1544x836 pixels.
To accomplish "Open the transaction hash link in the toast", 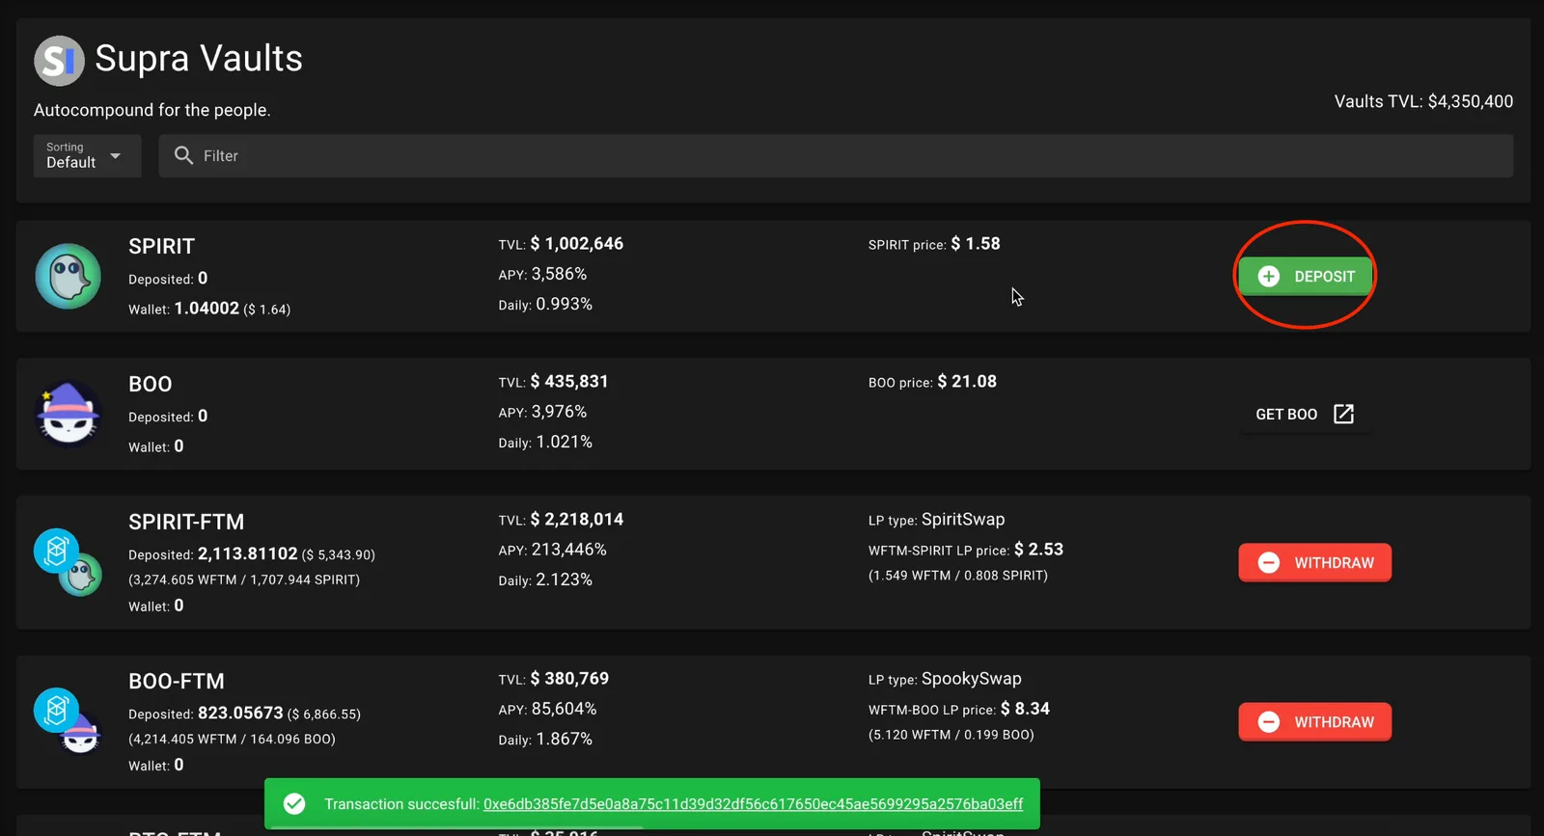I will 753,804.
